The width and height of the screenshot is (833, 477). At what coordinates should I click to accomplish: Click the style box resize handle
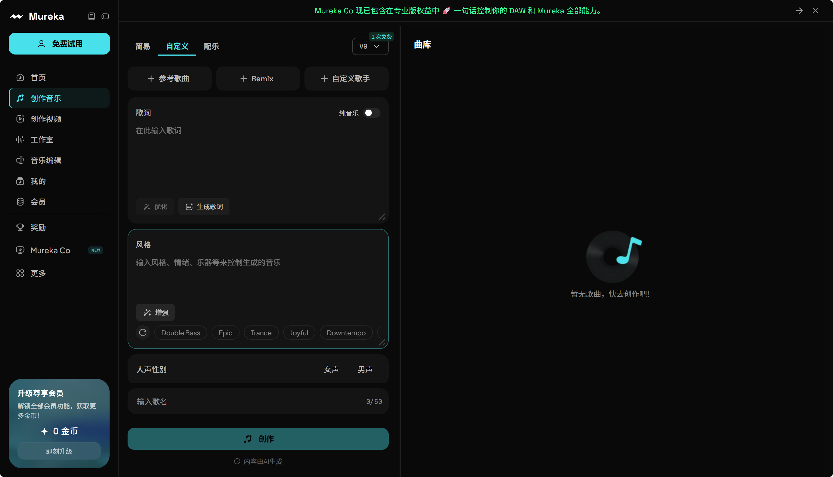point(382,342)
